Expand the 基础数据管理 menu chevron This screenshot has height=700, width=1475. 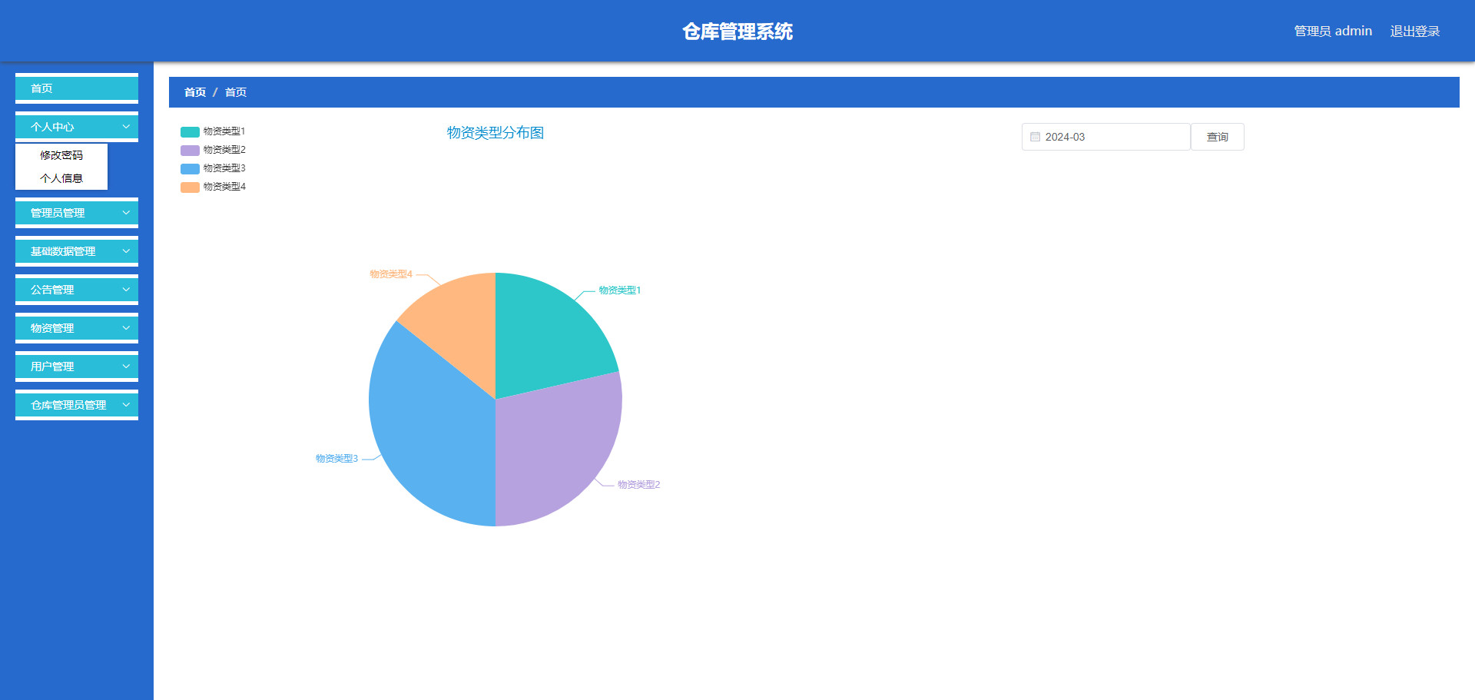126,251
